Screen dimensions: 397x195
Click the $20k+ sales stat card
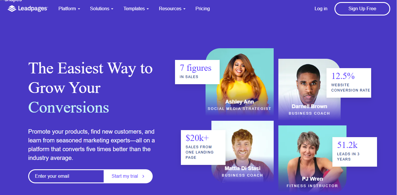coord(203,147)
